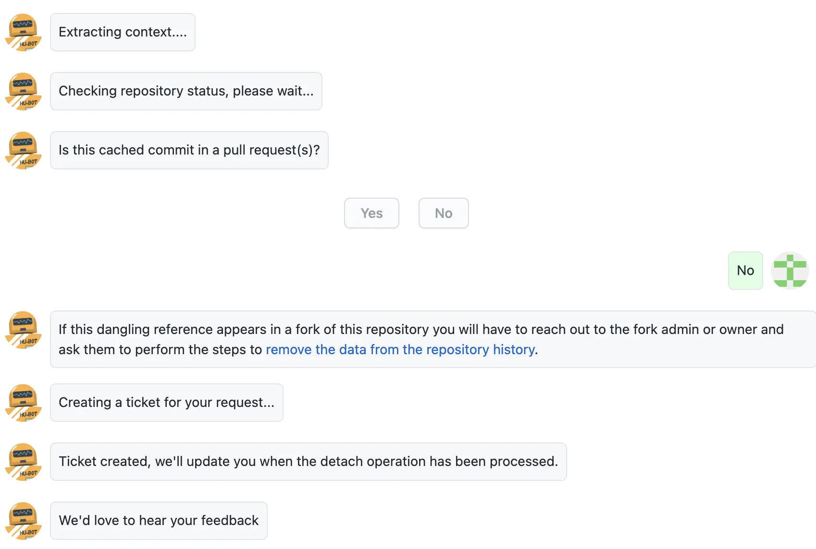This screenshot has width=816, height=549.
Task: Click the Yes button
Action: [x=371, y=213]
